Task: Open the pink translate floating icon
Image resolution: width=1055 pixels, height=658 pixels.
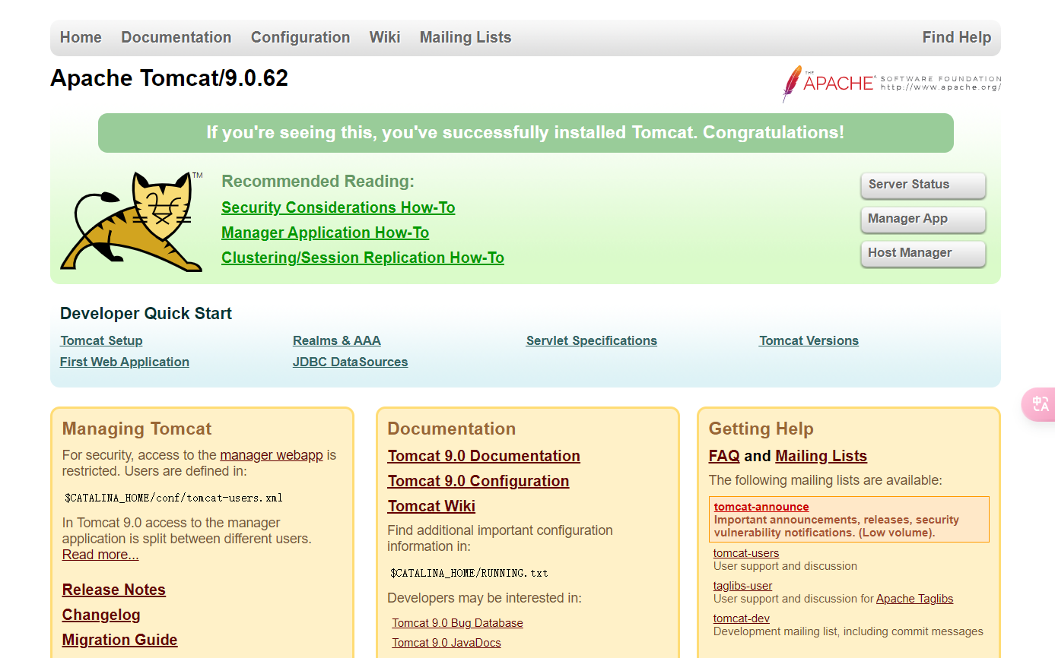Action: point(1039,404)
